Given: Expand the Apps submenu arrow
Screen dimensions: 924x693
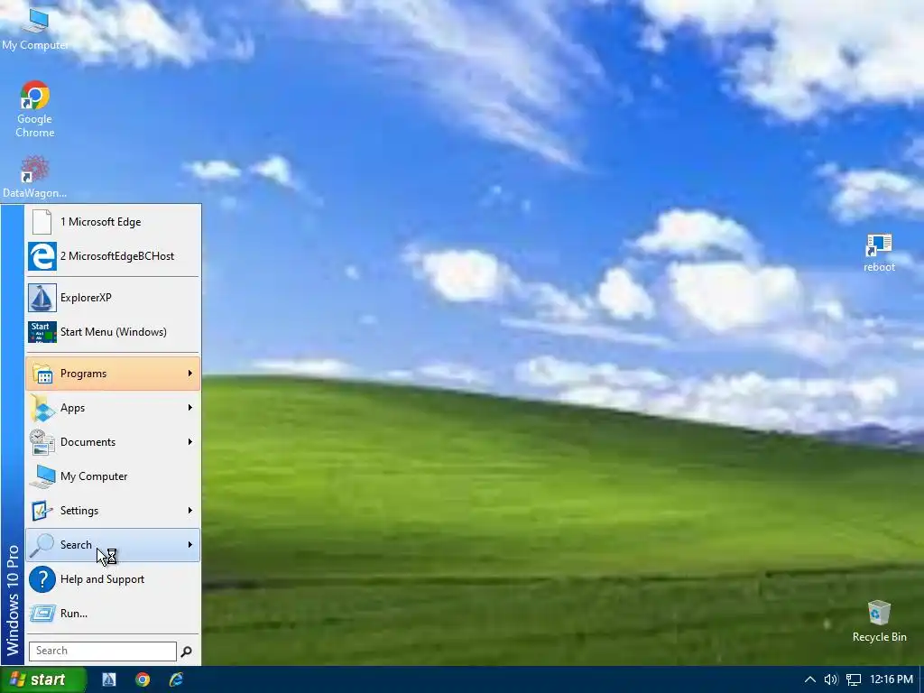Looking at the screenshot, I should (x=189, y=408).
